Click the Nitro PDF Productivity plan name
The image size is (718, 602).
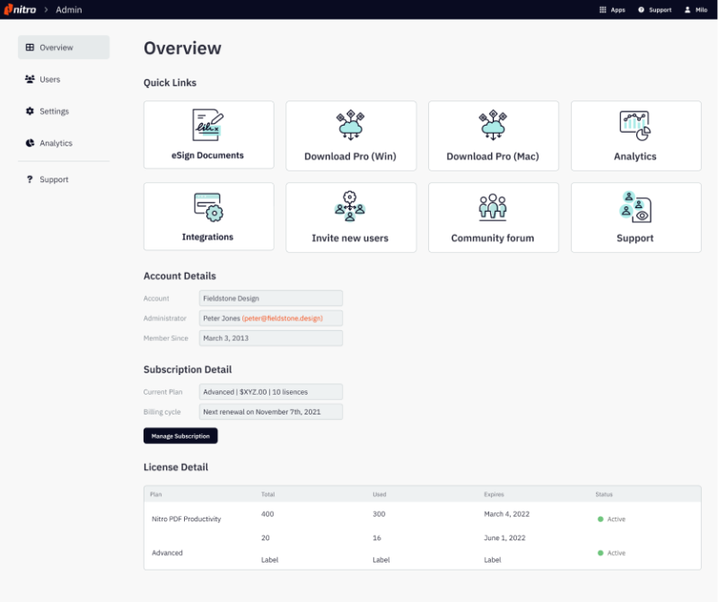187,519
